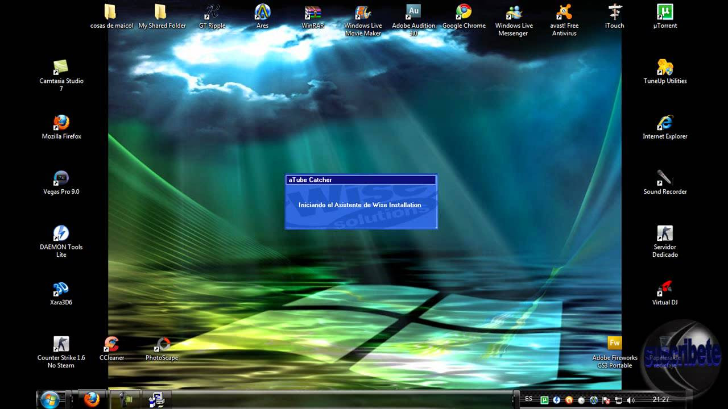Open Virtual DJ desktop icon
728x409 pixels.
point(665,293)
